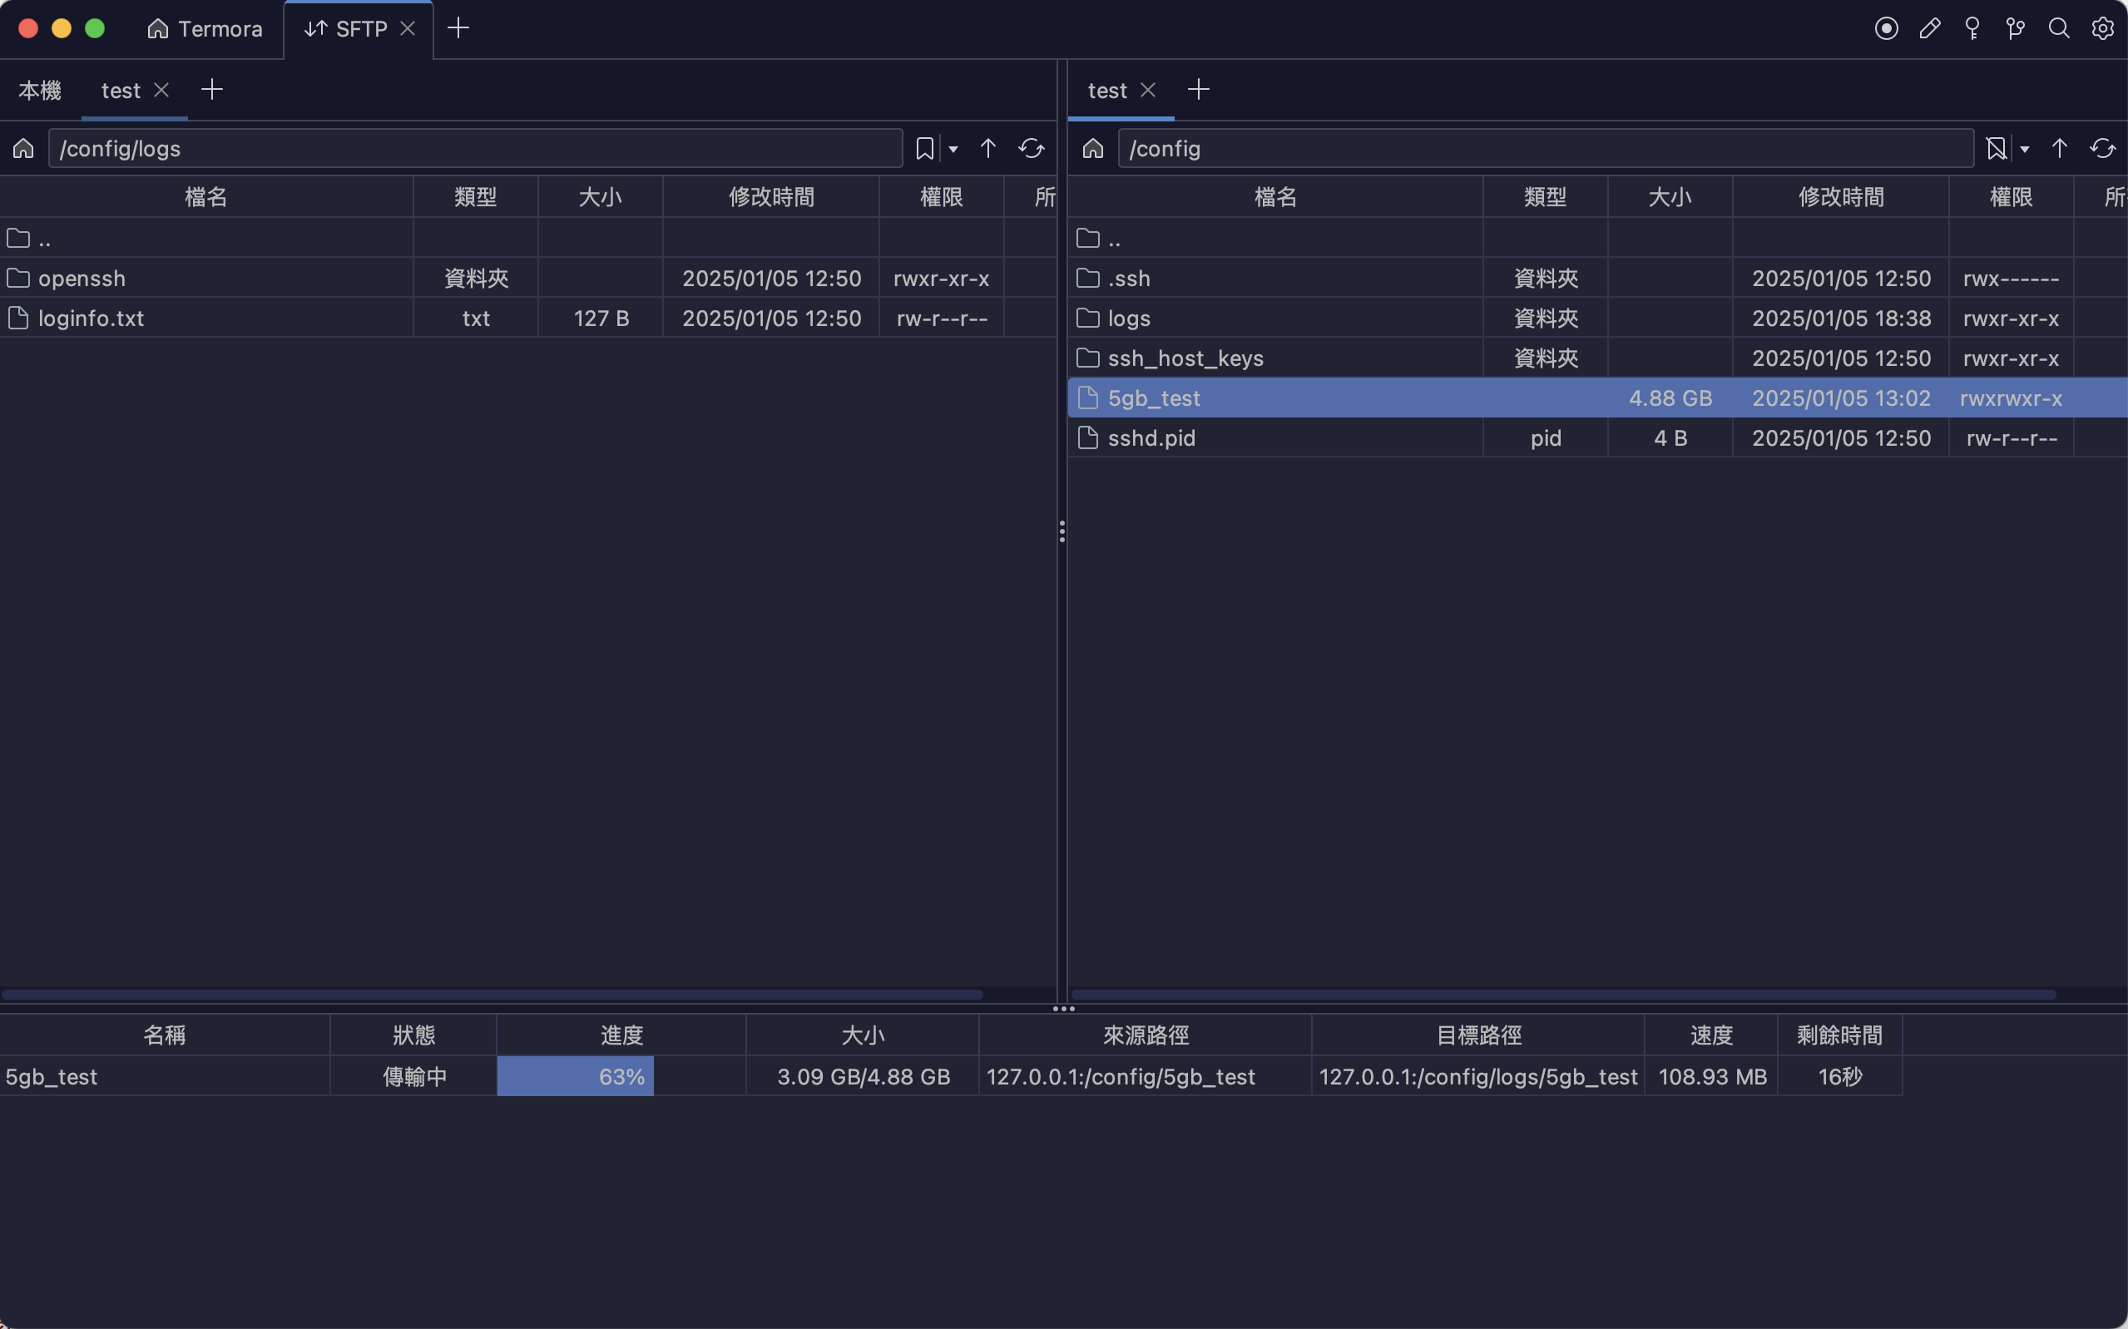
Task: Refresh the left /config/logs pane
Action: [1031, 149]
